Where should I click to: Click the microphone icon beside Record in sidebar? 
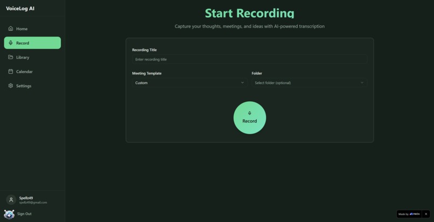click(11, 43)
